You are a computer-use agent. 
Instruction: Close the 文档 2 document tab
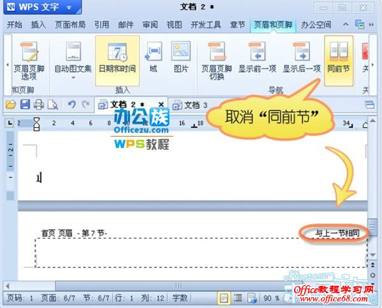pyautogui.click(x=161, y=105)
